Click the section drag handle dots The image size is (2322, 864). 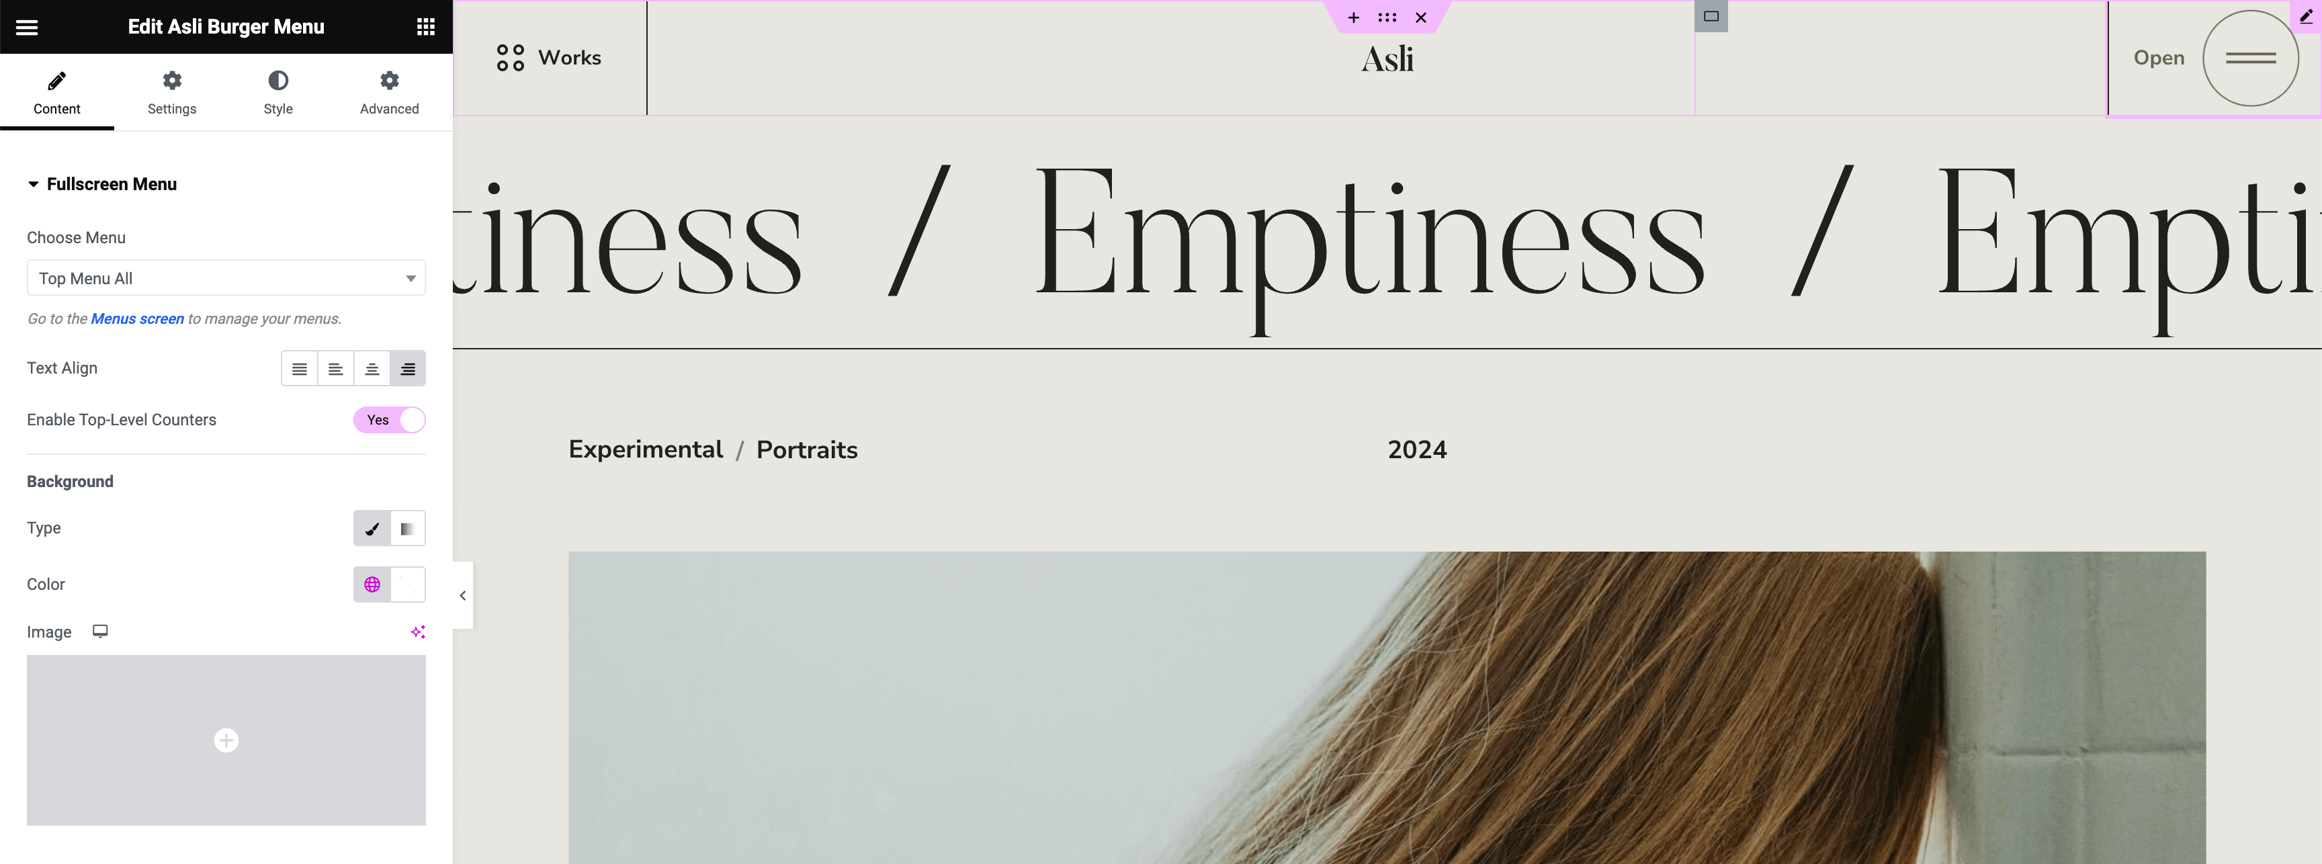[1386, 17]
